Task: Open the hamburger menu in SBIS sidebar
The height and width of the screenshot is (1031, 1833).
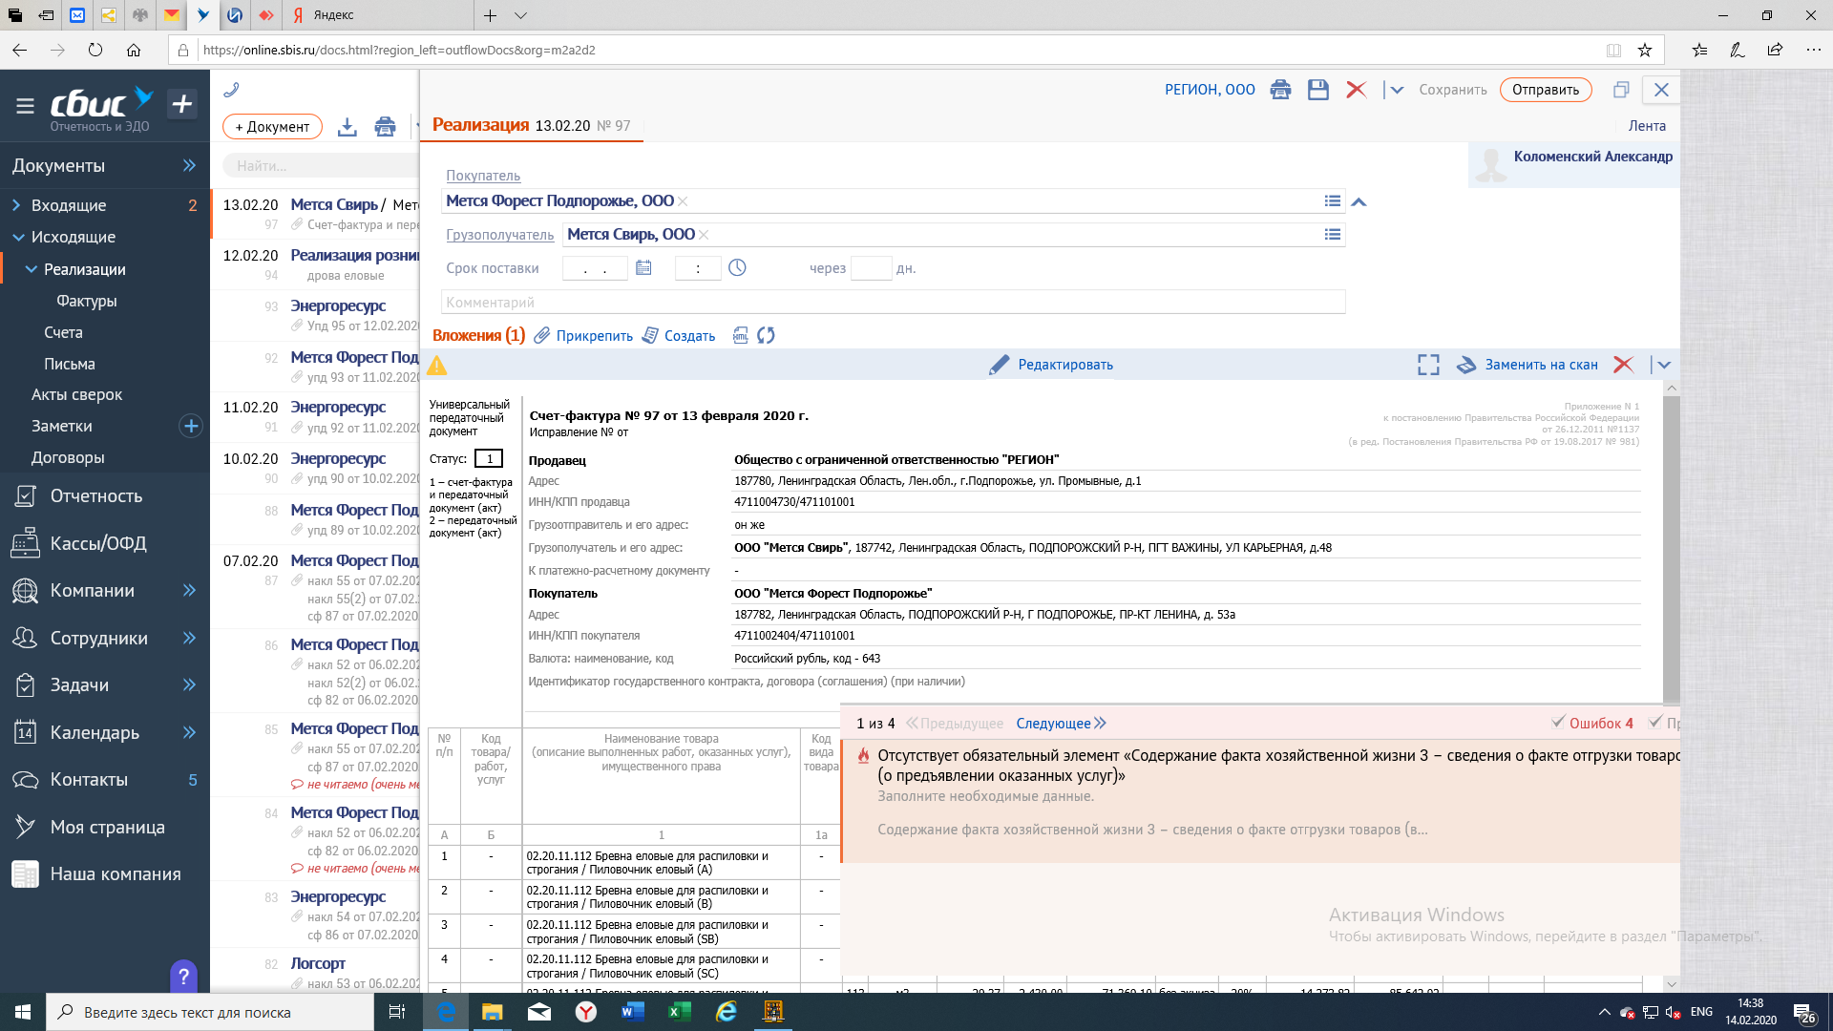Action: pos(25,105)
